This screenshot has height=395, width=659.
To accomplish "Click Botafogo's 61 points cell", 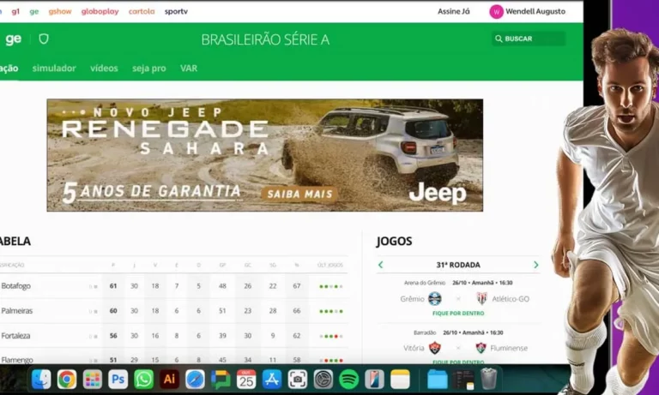I will coord(113,286).
